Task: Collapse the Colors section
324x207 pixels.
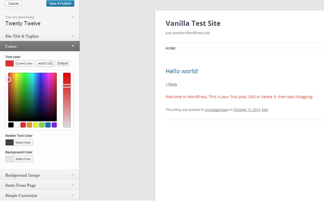Action: (40, 46)
